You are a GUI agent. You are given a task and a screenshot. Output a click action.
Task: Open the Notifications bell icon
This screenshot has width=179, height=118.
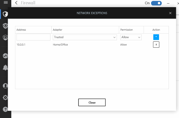click(x=5, y=68)
